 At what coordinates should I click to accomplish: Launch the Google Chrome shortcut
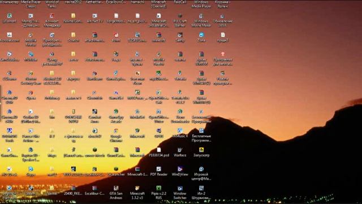pos(116,131)
